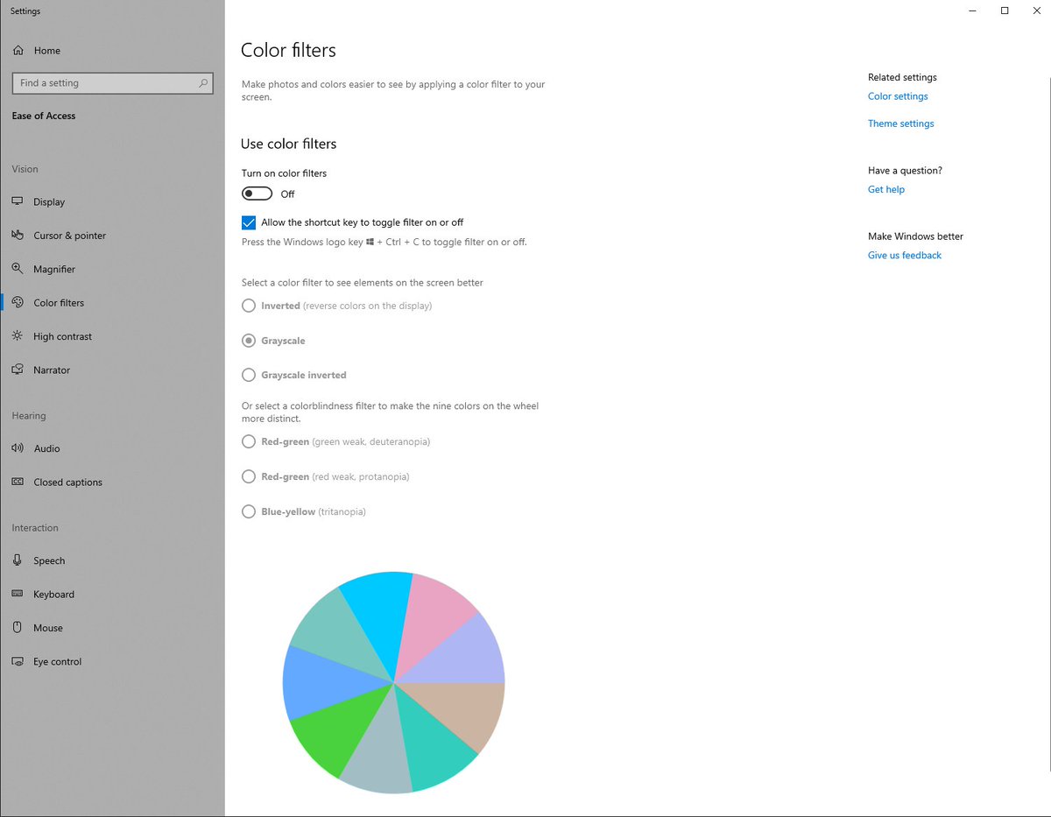Toggle the Turn on color filters switch
Screen dimensions: 1051x817
257,194
